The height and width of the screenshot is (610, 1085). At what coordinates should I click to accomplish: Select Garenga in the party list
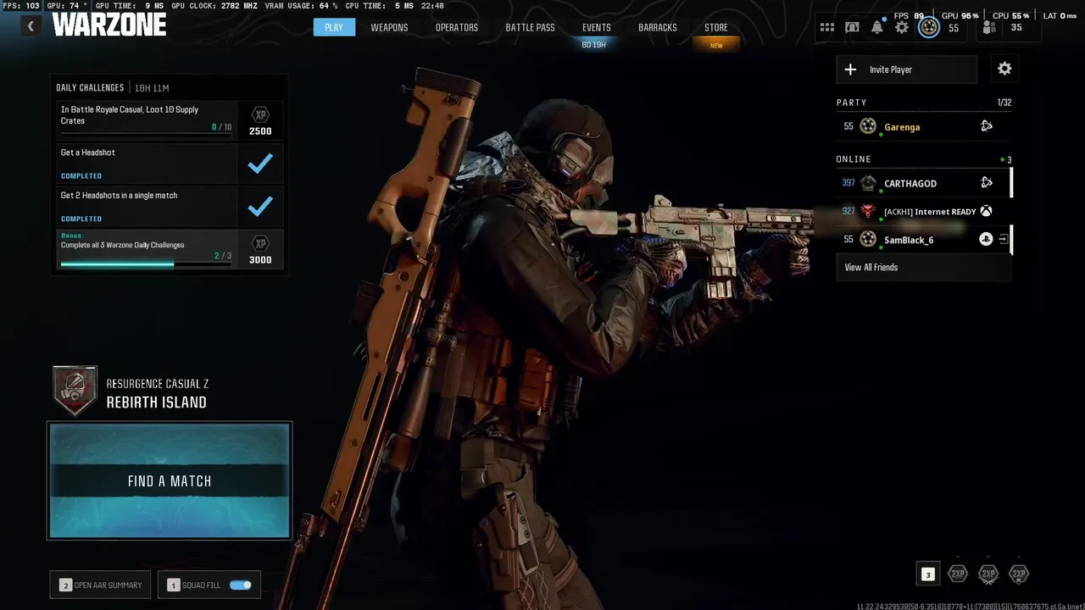click(923, 126)
